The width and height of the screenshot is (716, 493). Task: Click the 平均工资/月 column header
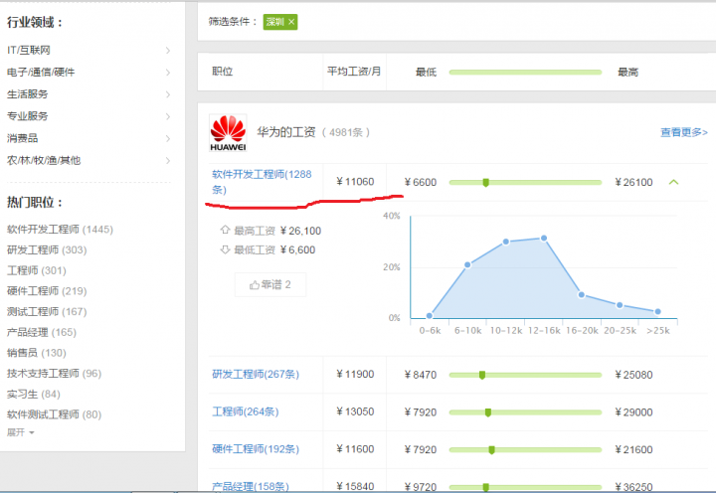coord(354,72)
